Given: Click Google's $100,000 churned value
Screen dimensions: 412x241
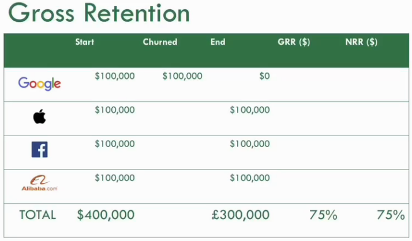Looking at the screenshot, I should [x=182, y=76].
